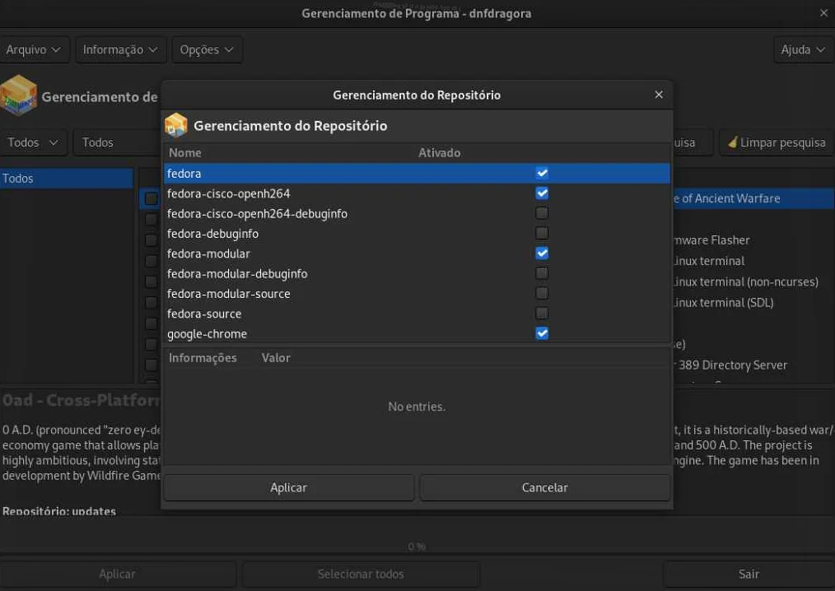
Task: Click the Informações column header
Action: (203, 358)
